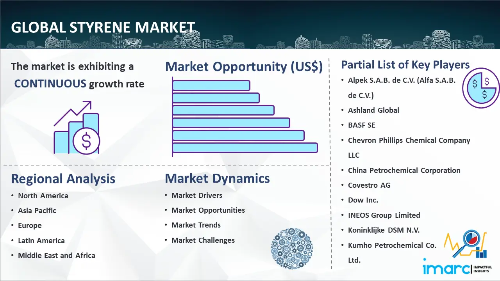Select the shortest bar in Market Opportunity chart
The height and width of the screenshot is (281, 500).
coord(211,85)
